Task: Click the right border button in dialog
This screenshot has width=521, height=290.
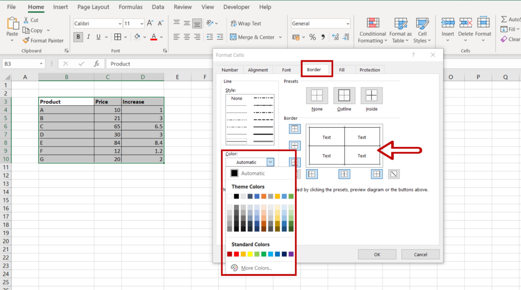Action: coord(377,173)
